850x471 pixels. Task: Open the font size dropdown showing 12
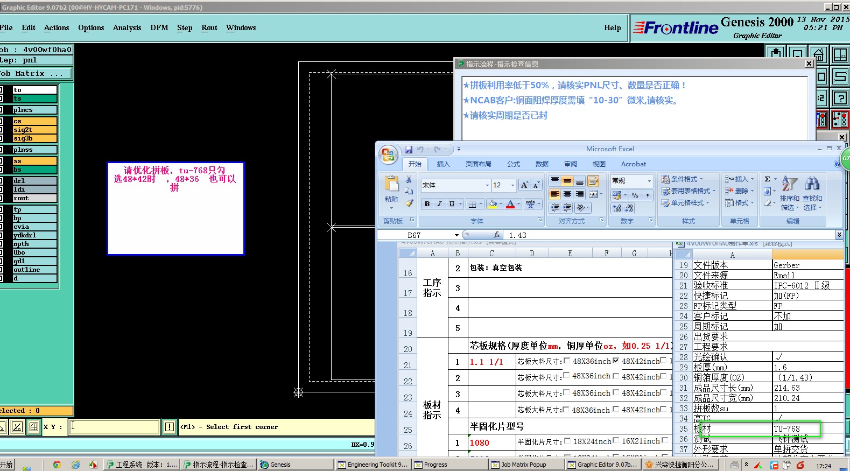tap(512, 185)
